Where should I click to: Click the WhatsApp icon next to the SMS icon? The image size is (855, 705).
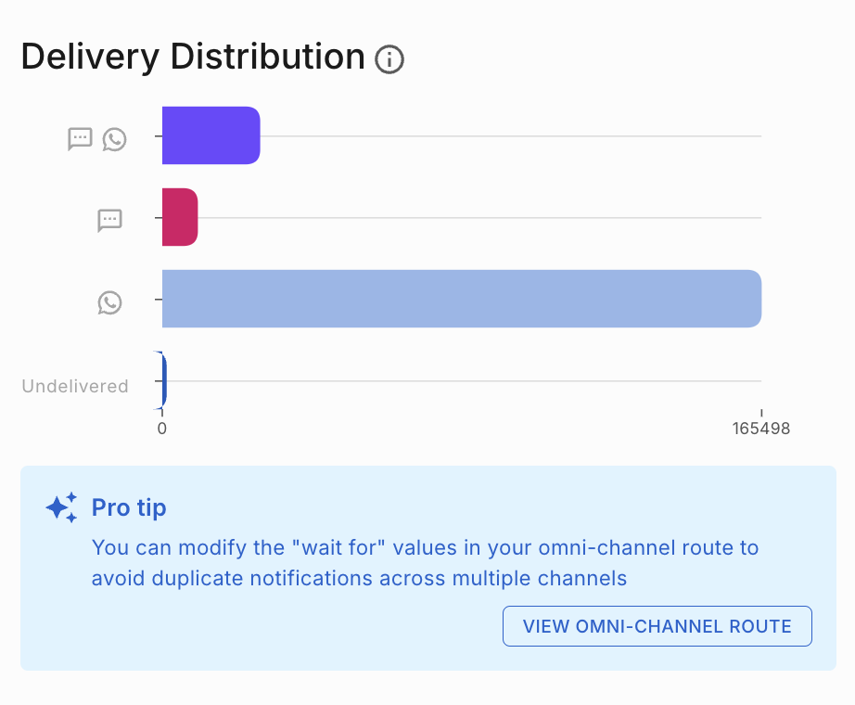114,139
